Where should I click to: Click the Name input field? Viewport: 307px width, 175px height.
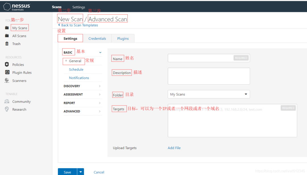(x=209, y=58)
